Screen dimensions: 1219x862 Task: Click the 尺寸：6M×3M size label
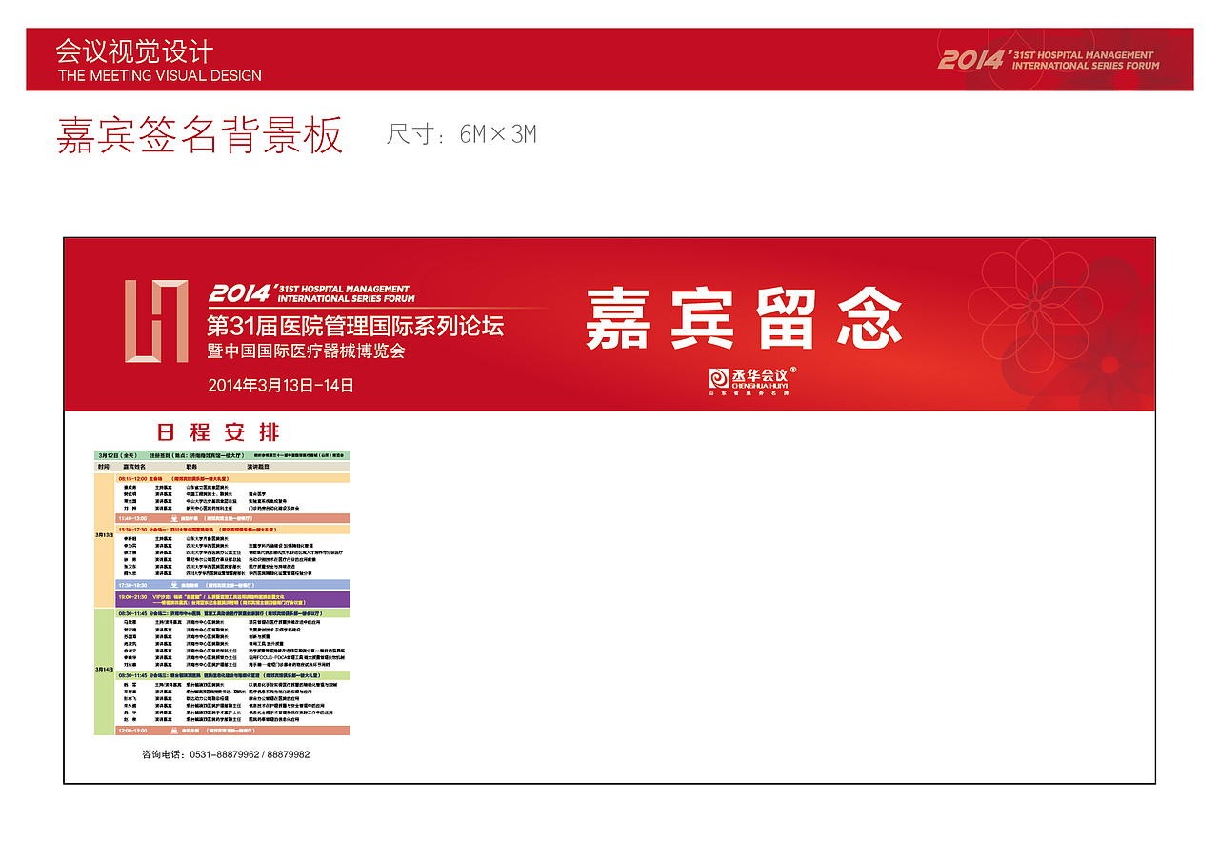click(461, 134)
